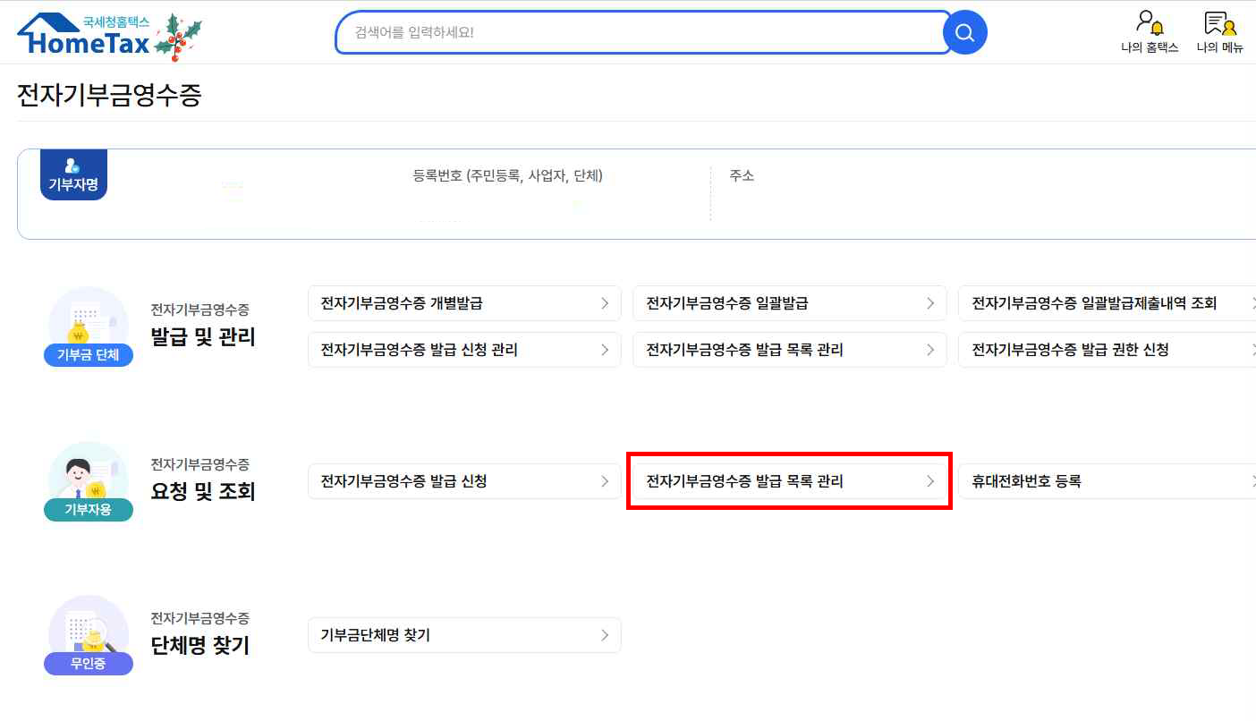Viewport: 1256px width, 721px height.
Task: Click the magnifier search button
Action: (x=964, y=33)
